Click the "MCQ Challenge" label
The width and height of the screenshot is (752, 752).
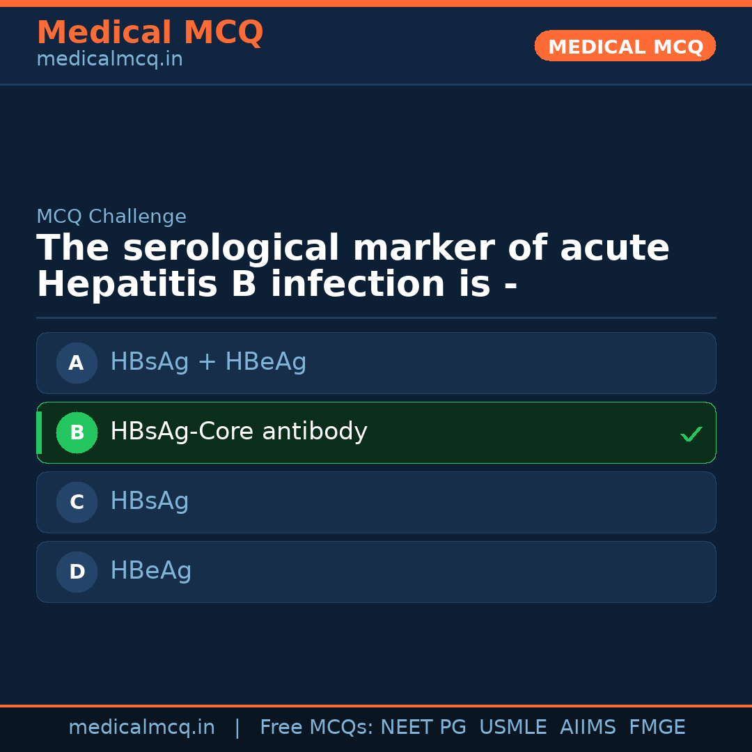(x=111, y=217)
